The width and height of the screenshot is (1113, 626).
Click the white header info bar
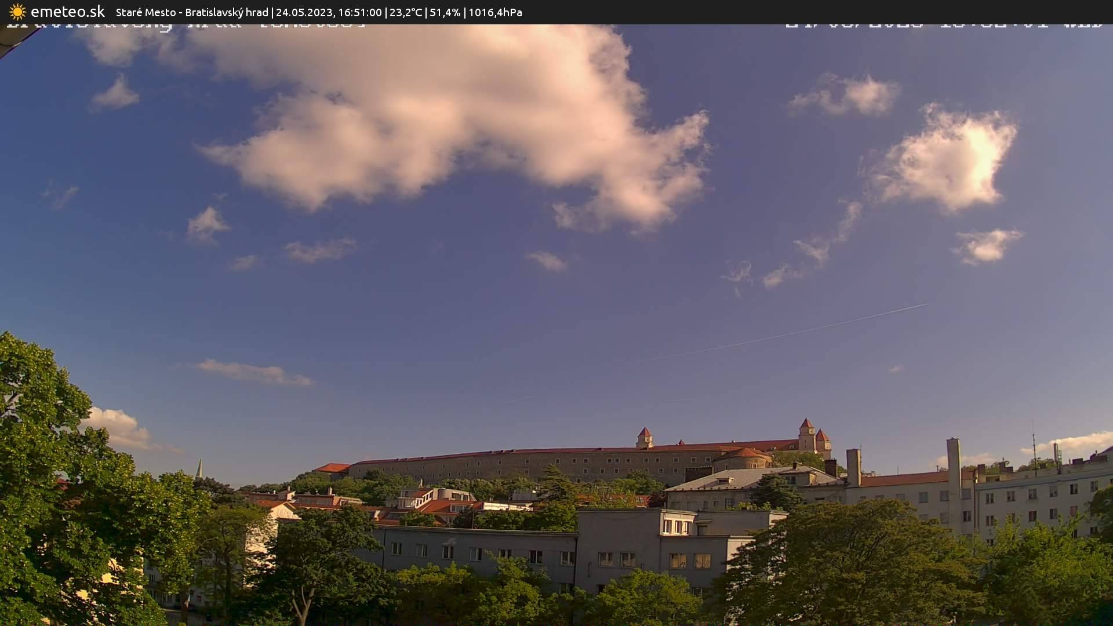pyautogui.click(x=556, y=12)
